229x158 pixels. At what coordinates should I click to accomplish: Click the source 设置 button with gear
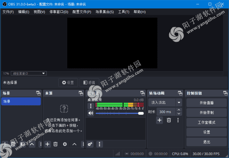68,83
